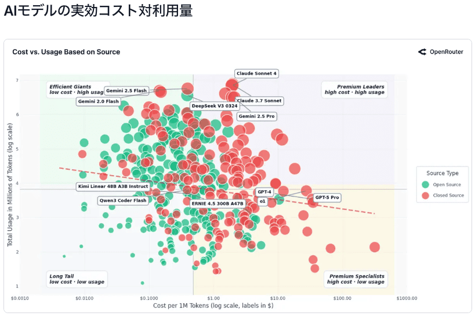Image resolution: width=475 pixels, height=316 pixels.
Task: Toggle the Open Source legend label
Action: [447, 185]
